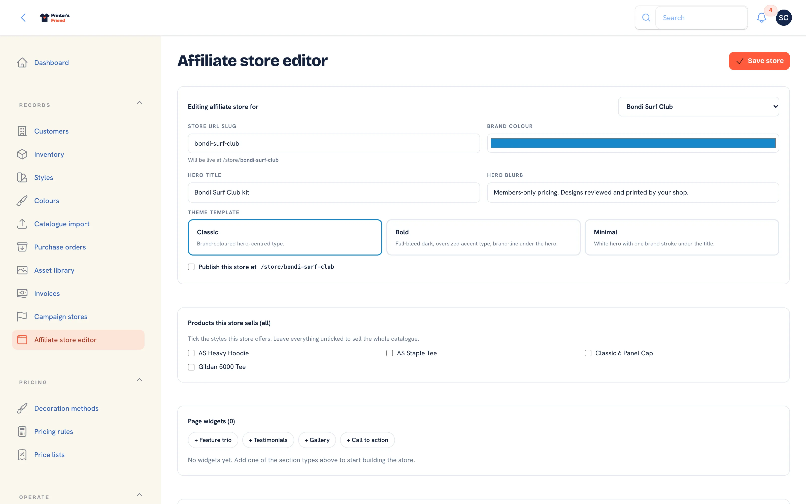Image resolution: width=806 pixels, height=504 pixels.
Task: Click the Pricing rules calculator icon
Action: click(22, 431)
